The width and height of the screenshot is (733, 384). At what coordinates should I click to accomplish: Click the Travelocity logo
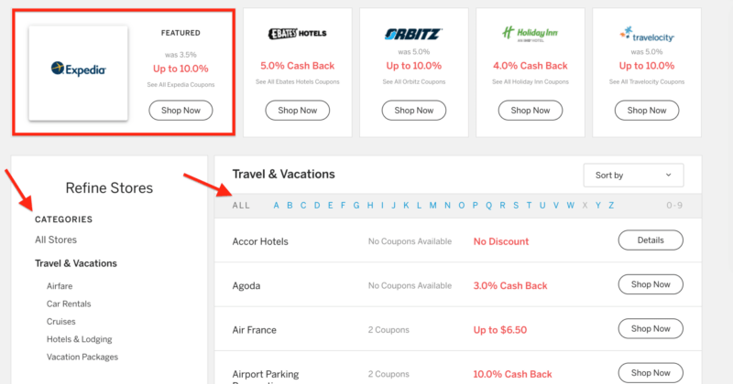(647, 35)
